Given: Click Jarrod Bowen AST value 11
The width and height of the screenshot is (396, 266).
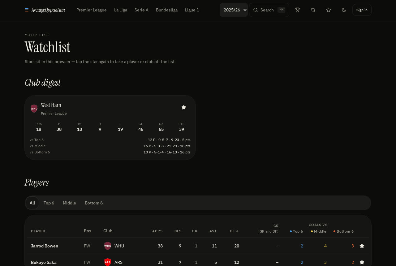Looking at the screenshot, I should point(214,246).
